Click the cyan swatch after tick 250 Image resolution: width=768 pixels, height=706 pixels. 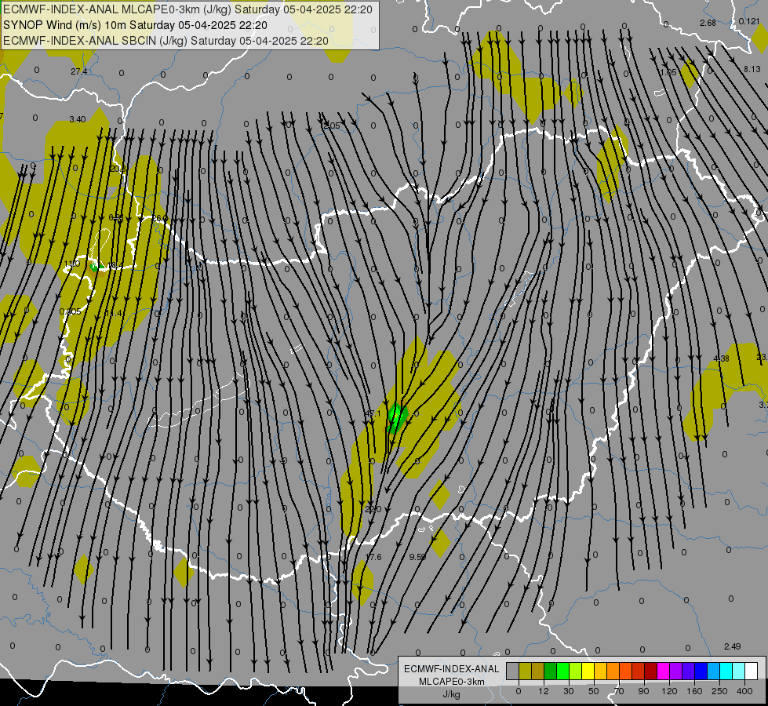click(726, 671)
